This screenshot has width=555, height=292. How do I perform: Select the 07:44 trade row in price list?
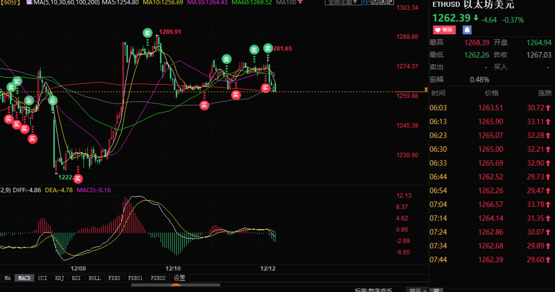(x=490, y=259)
